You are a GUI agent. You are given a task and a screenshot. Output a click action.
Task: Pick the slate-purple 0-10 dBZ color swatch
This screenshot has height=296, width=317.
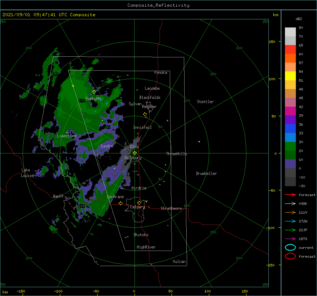point(290,164)
